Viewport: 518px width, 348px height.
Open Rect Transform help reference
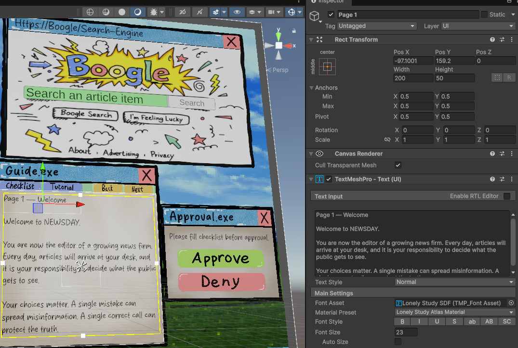click(x=492, y=39)
